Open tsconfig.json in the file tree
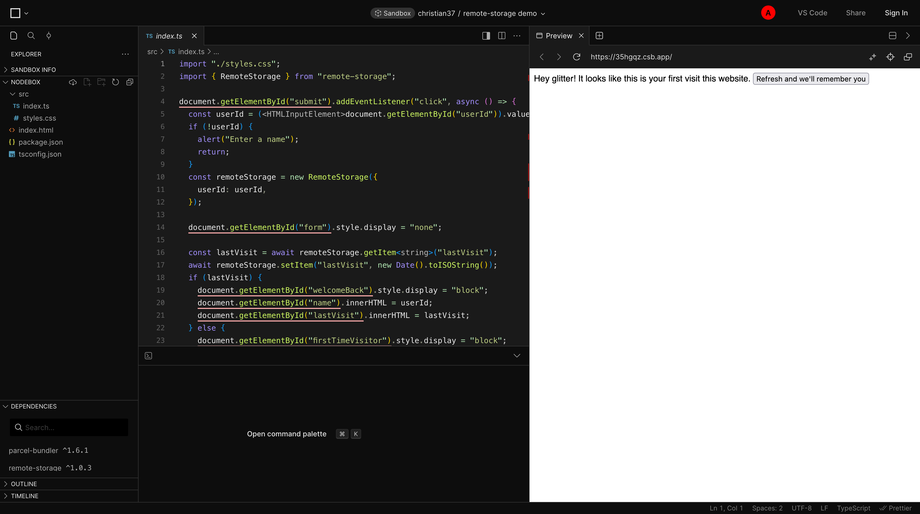The height and width of the screenshot is (514, 920). point(40,154)
